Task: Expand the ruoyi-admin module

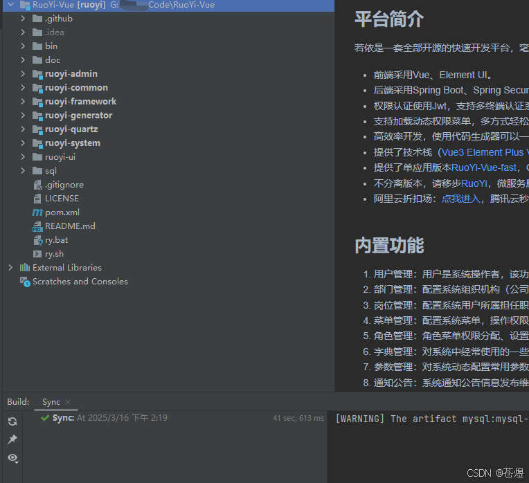Action: tap(23, 74)
